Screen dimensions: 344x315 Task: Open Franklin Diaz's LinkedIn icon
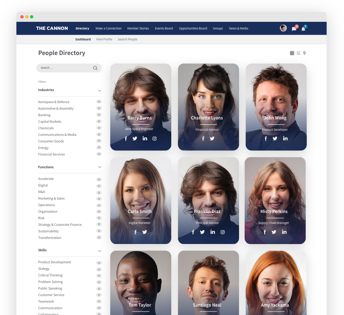(212, 232)
